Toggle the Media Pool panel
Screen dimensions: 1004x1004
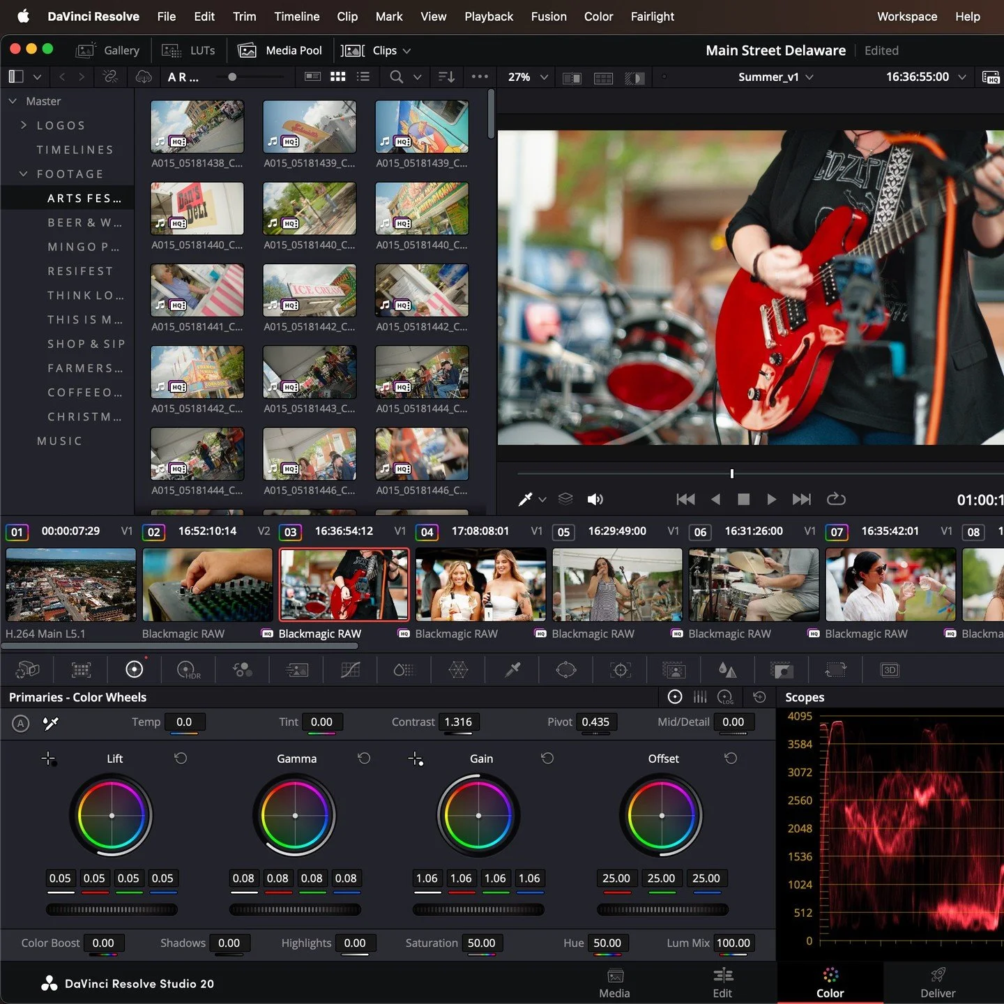click(280, 50)
